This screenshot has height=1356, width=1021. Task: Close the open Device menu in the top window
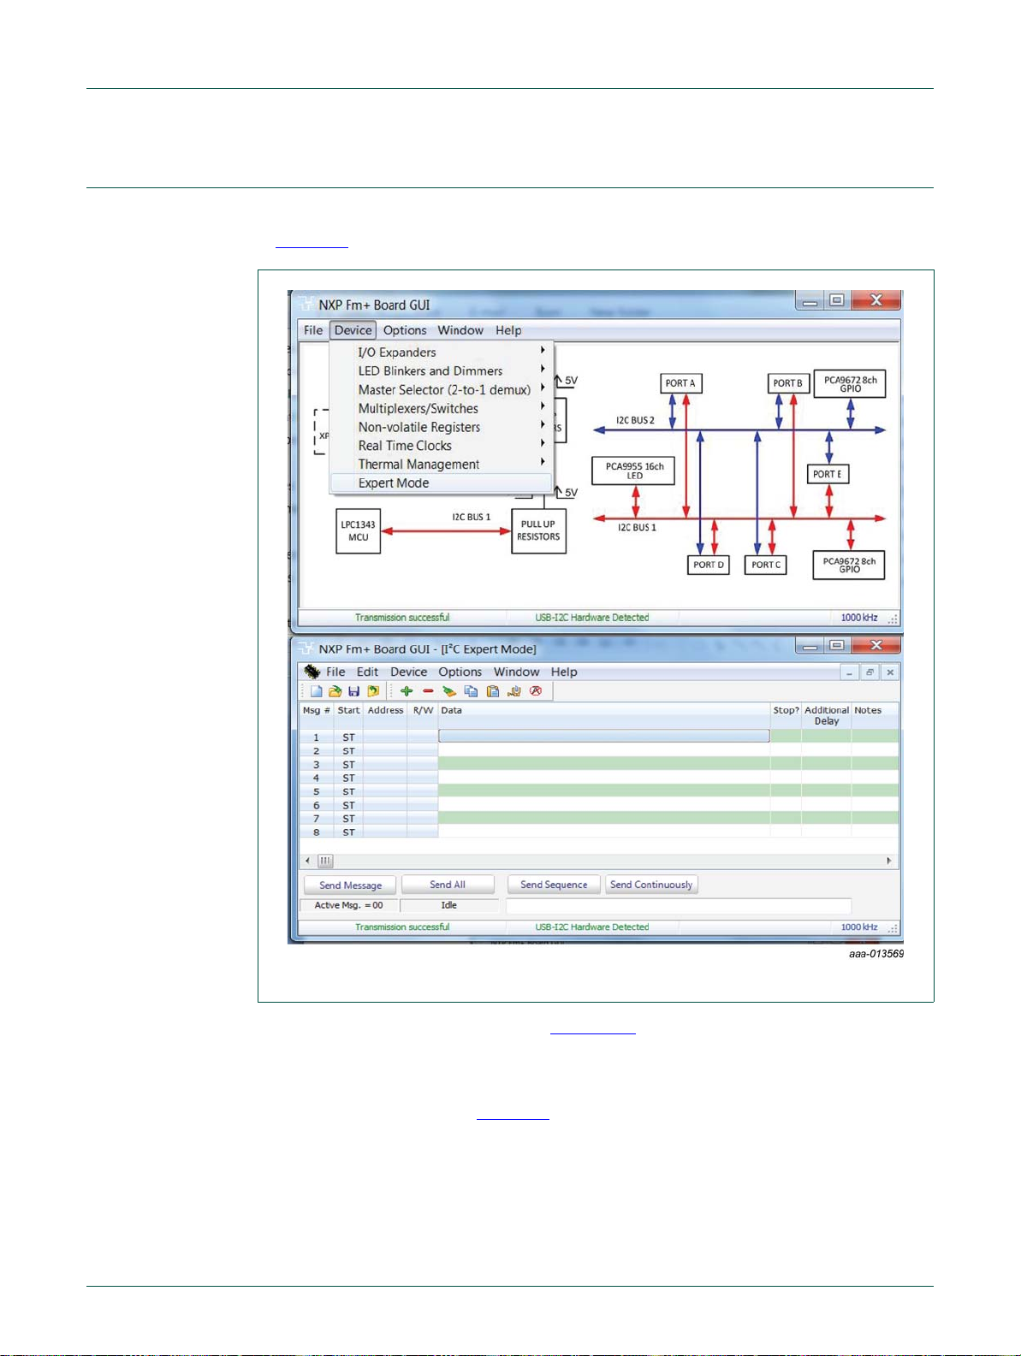point(353,330)
